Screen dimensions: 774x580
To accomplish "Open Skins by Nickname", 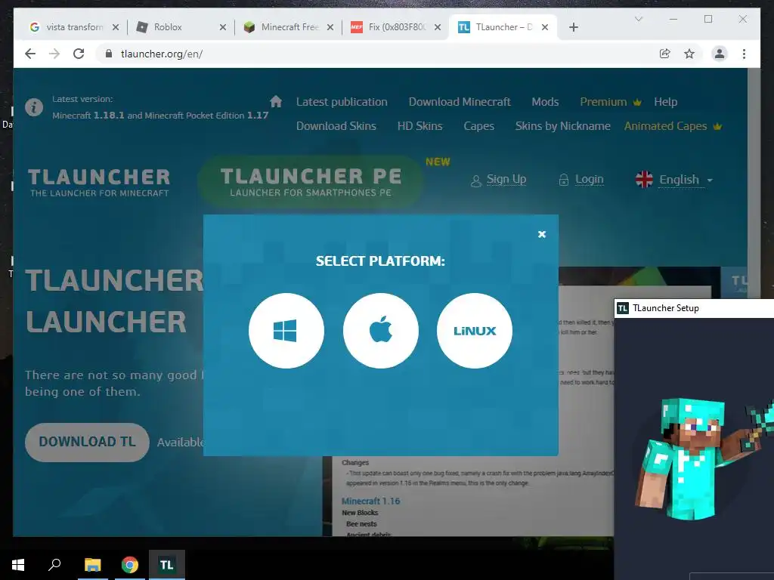I will (562, 126).
